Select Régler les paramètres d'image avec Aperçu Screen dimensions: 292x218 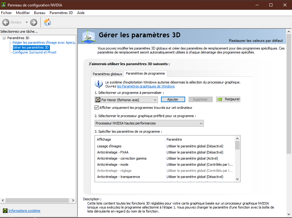(x=44, y=42)
